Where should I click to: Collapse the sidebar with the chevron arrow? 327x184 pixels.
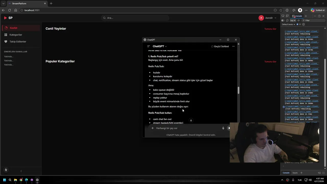point(21,171)
